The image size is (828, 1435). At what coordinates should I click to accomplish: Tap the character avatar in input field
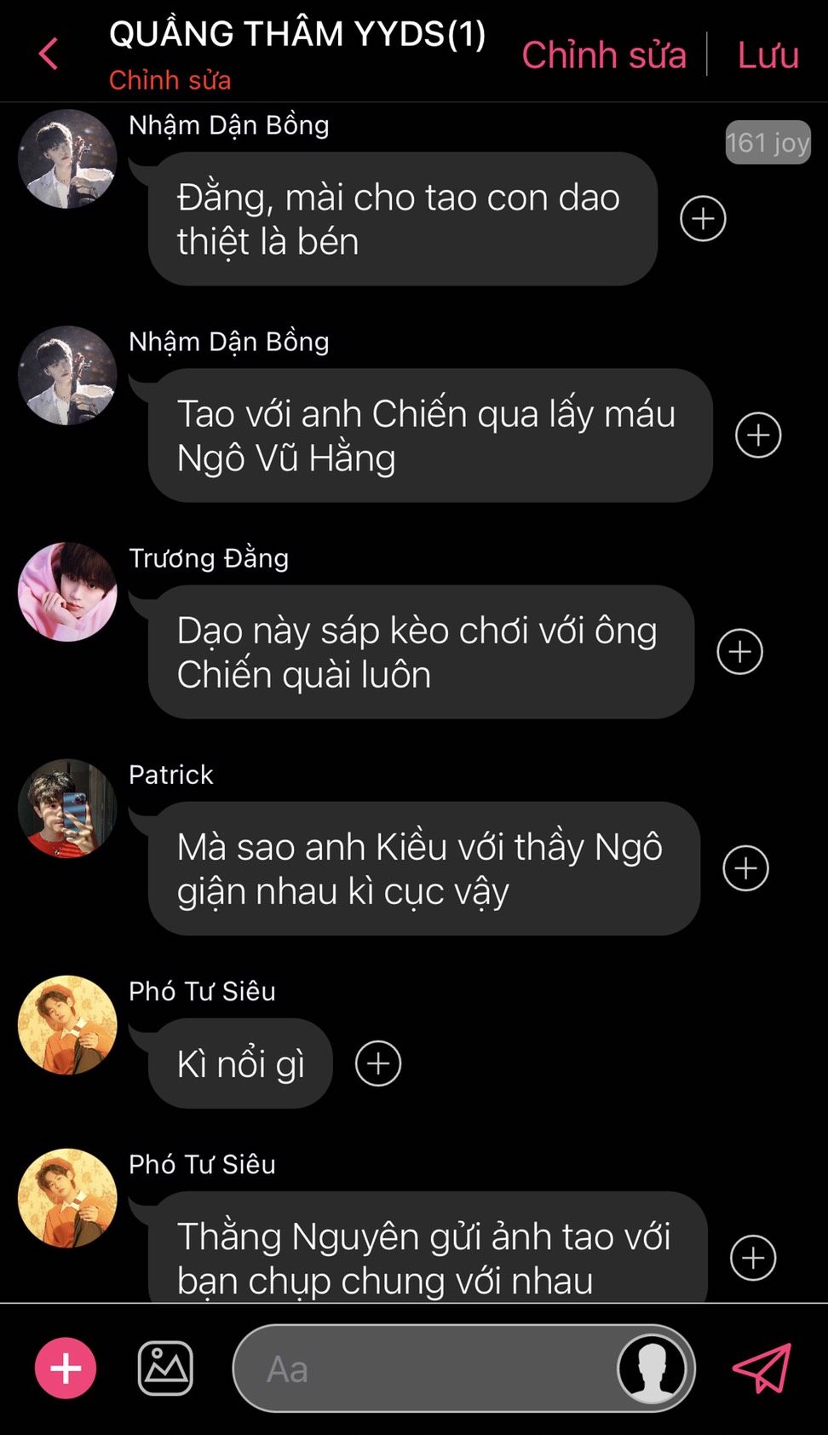[652, 1368]
